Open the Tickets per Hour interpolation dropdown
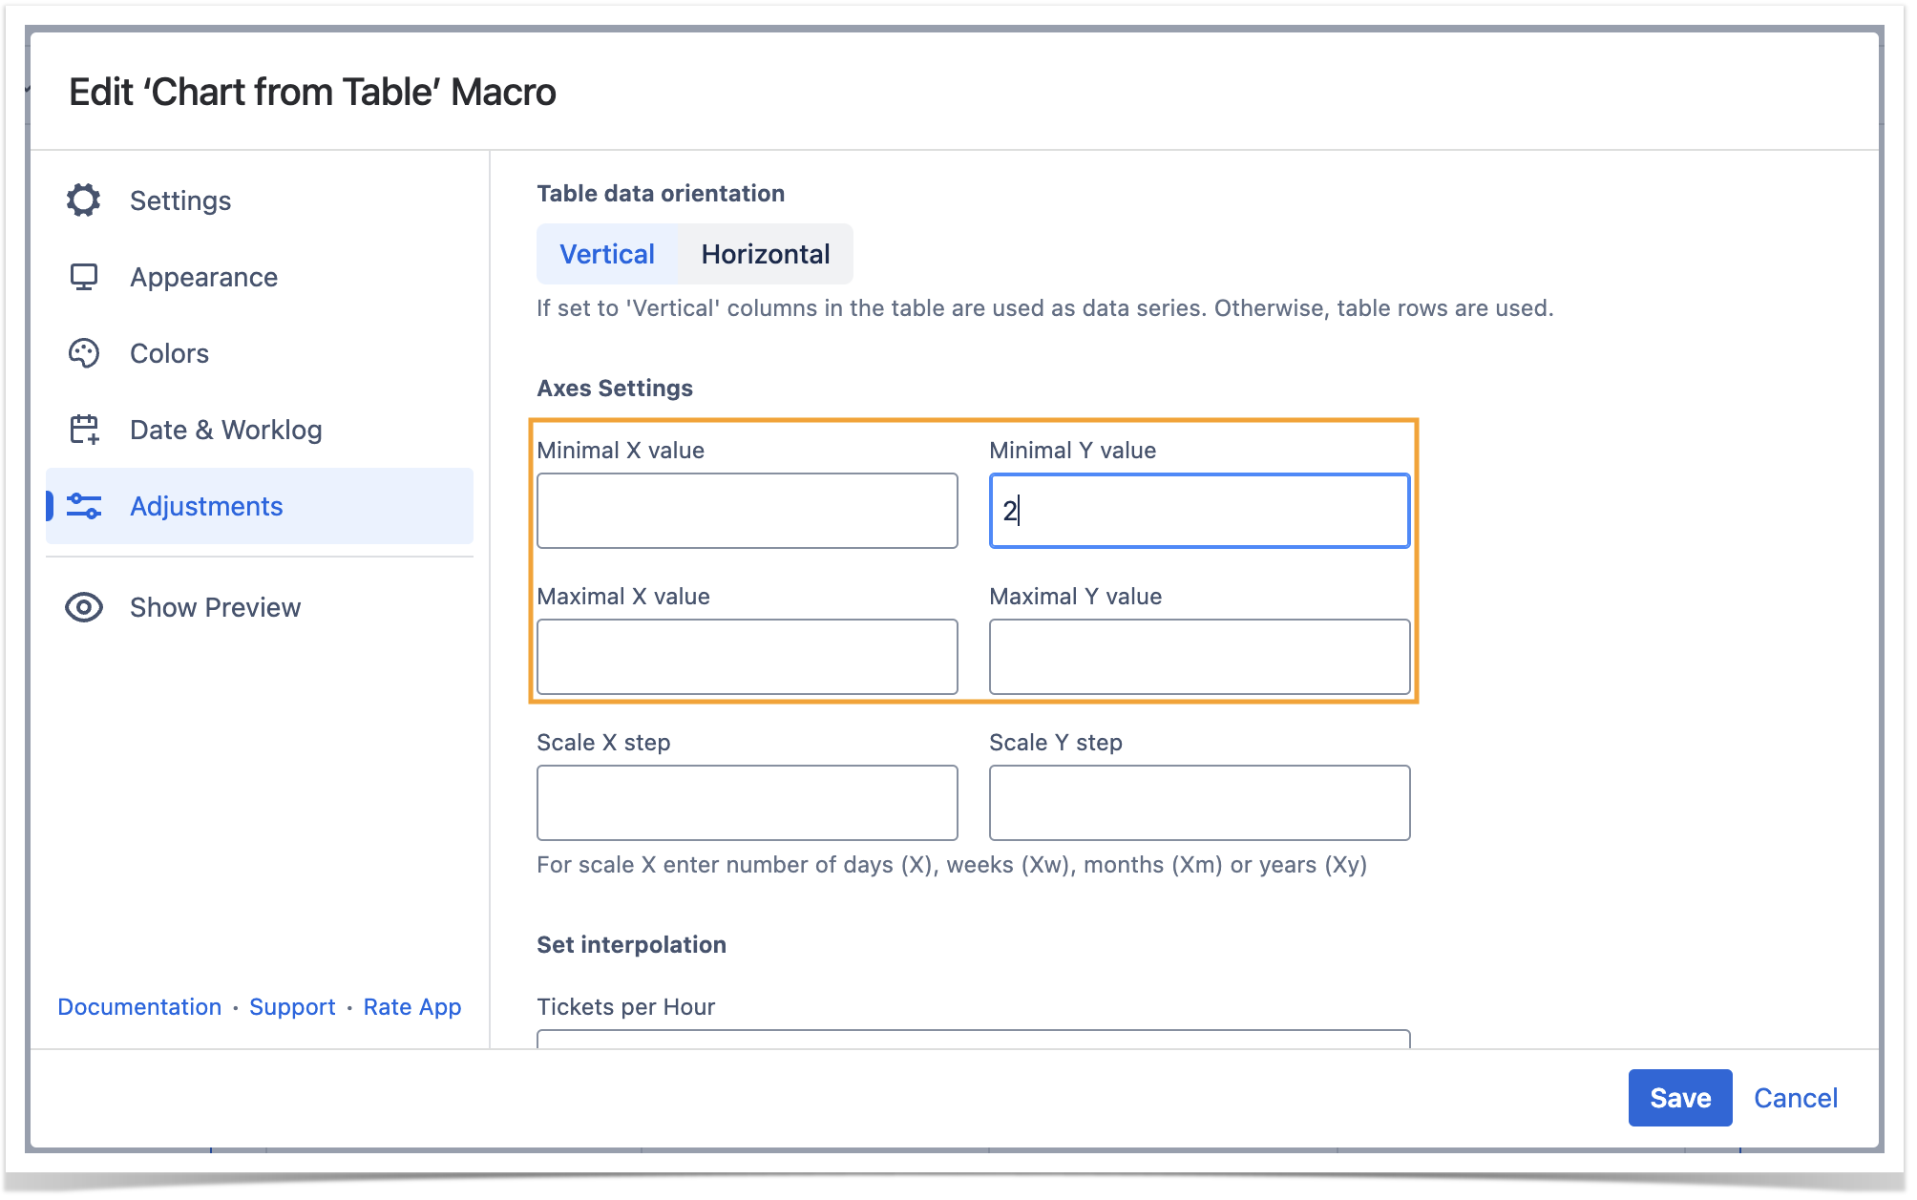The image size is (1917, 1200). 973,1039
